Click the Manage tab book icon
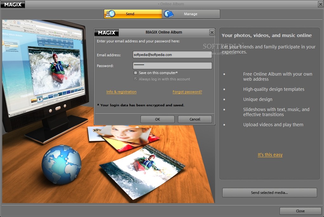The image size is (324, 217). click(x=169, y=14)
